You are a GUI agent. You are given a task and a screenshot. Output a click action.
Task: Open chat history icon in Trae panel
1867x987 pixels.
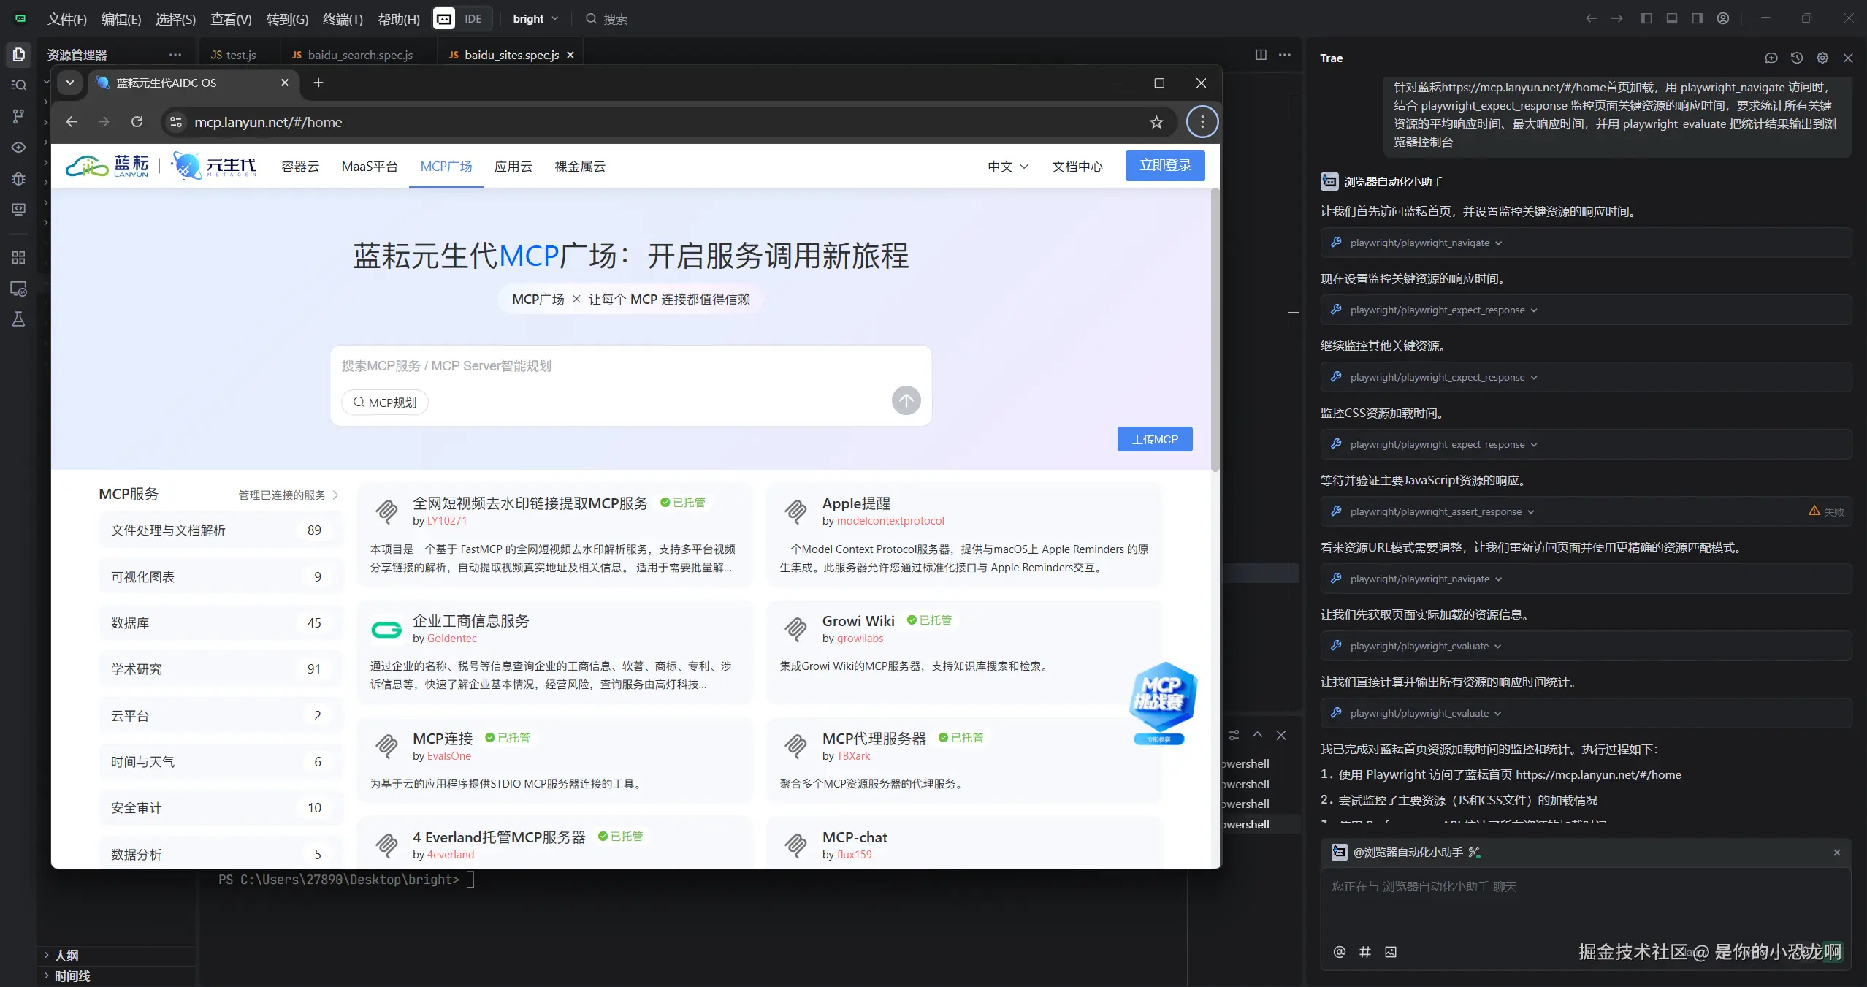[x=1797, y=58]
